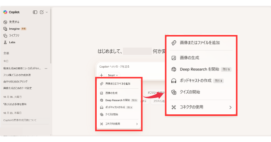Click the plus button in the message box
The width and height of the screenshot is (271, 142).
101,75
